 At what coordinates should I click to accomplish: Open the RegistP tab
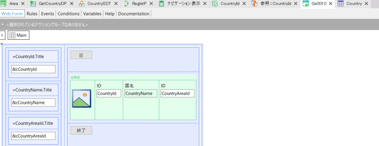pos(139,4)
